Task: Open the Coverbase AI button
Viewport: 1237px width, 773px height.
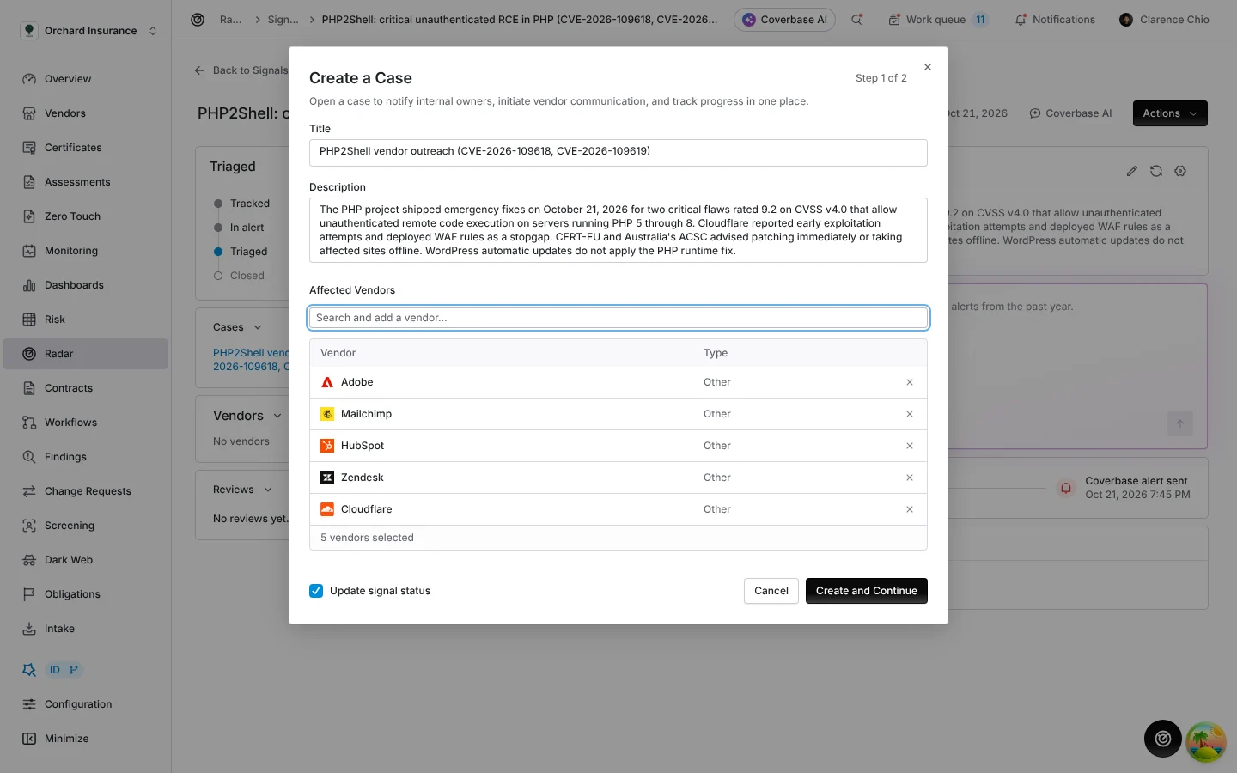Action: pyautogui.click(x=784, y=20)
